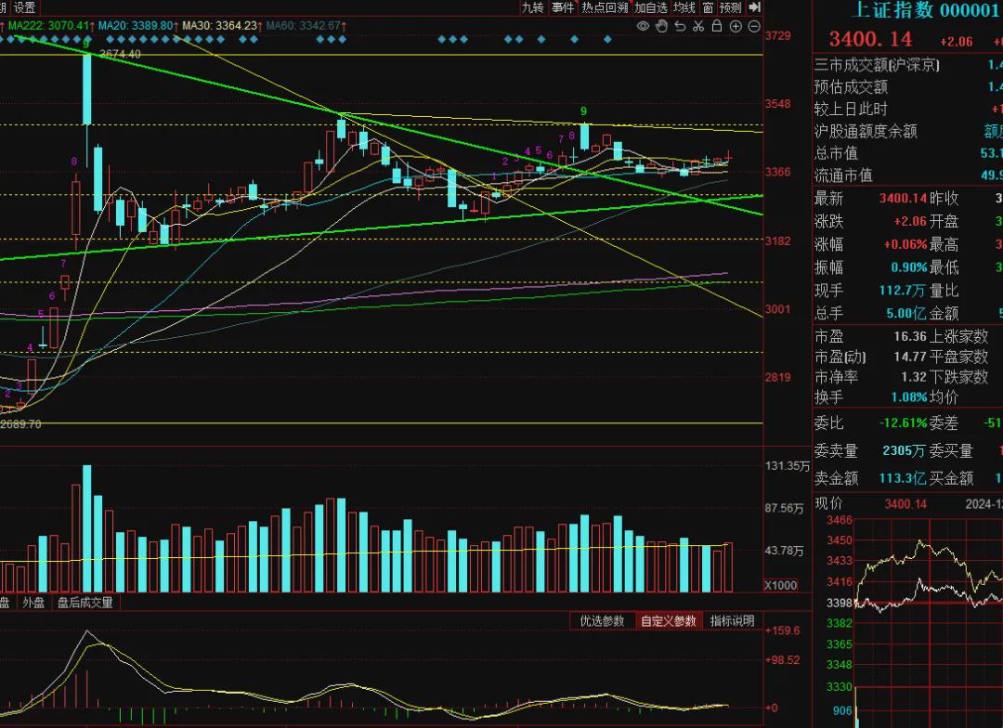Click the 总市值 row label

click(x=836, y=153)
